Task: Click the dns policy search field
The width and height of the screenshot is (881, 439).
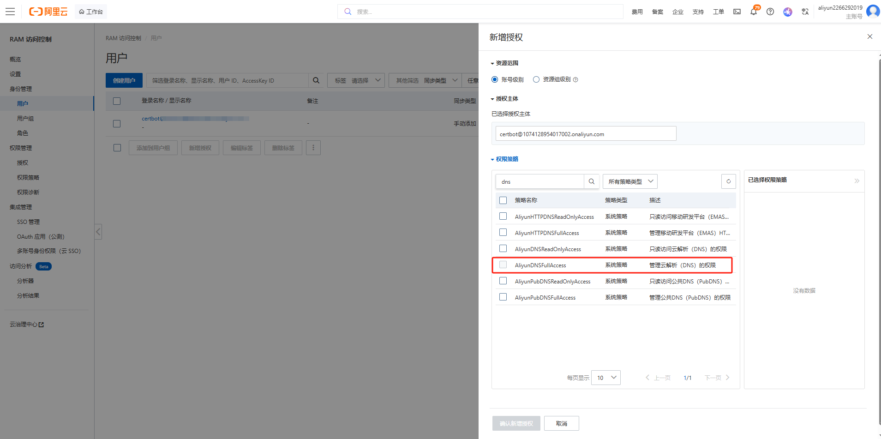Action: (540, 181)
